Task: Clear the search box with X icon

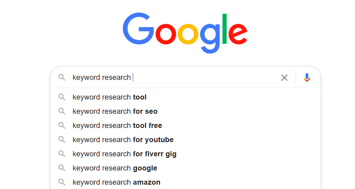Action: 284,78
